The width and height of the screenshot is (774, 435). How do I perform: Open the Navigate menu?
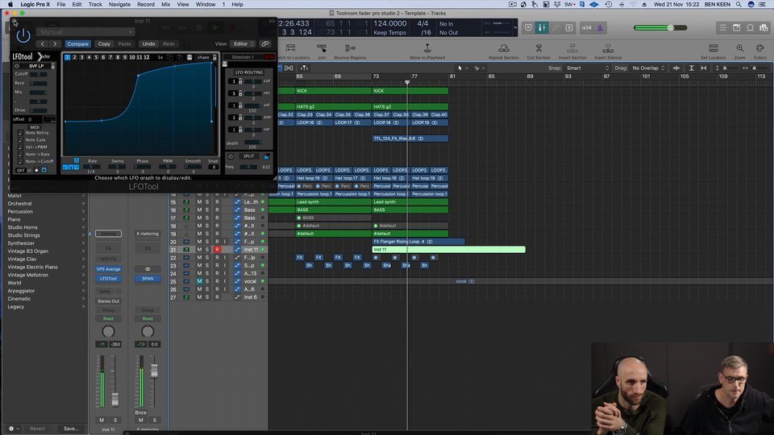119,5
